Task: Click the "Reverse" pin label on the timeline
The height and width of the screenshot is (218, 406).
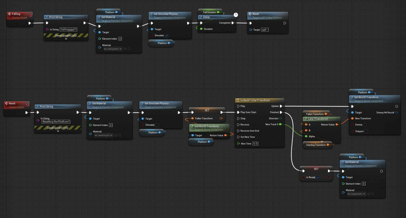Action: [245, 125]
